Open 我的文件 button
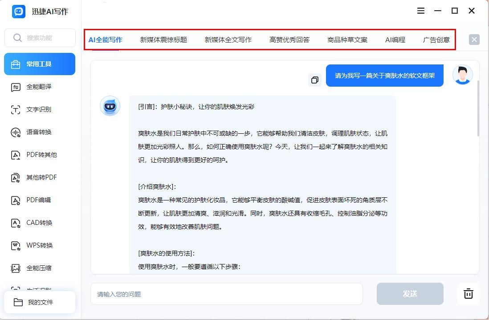This screenshot has height=320, width=489. [x=40, y=302]
